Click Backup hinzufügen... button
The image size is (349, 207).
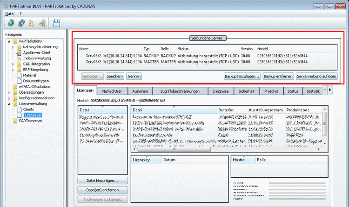(x=242, y=77)
